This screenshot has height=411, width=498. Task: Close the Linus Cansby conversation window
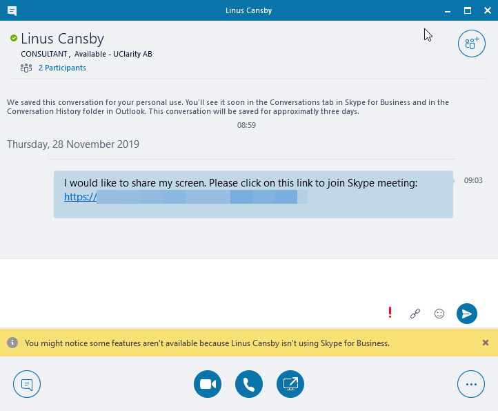coord(488,11)
